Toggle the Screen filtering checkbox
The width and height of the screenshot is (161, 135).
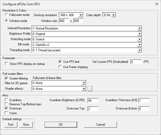click(6, 78)
